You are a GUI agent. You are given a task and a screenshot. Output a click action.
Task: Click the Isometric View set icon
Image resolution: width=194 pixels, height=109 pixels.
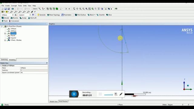(x=99, y=9)
